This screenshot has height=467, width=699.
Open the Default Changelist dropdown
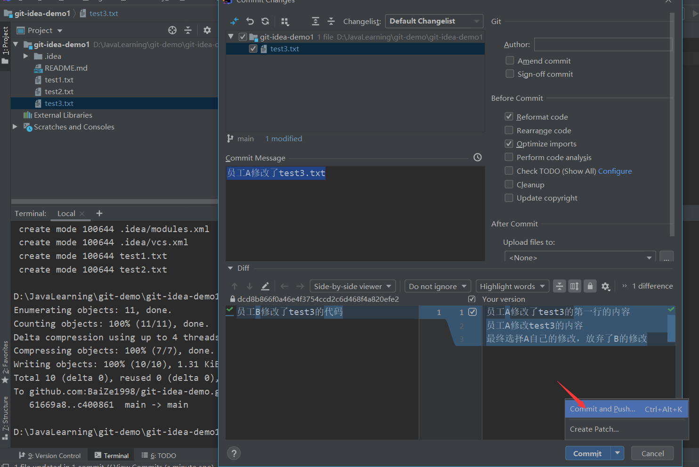433,21
